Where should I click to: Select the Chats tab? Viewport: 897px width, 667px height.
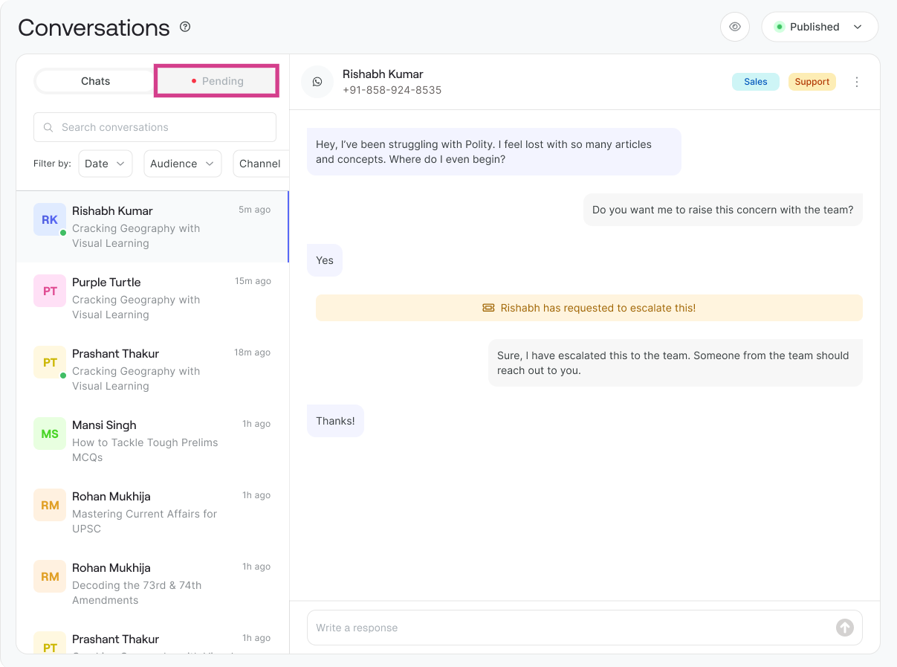tap(95, 81)
